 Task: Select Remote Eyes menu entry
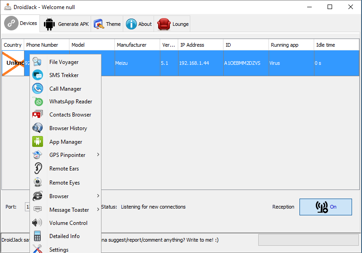point(66,183)
